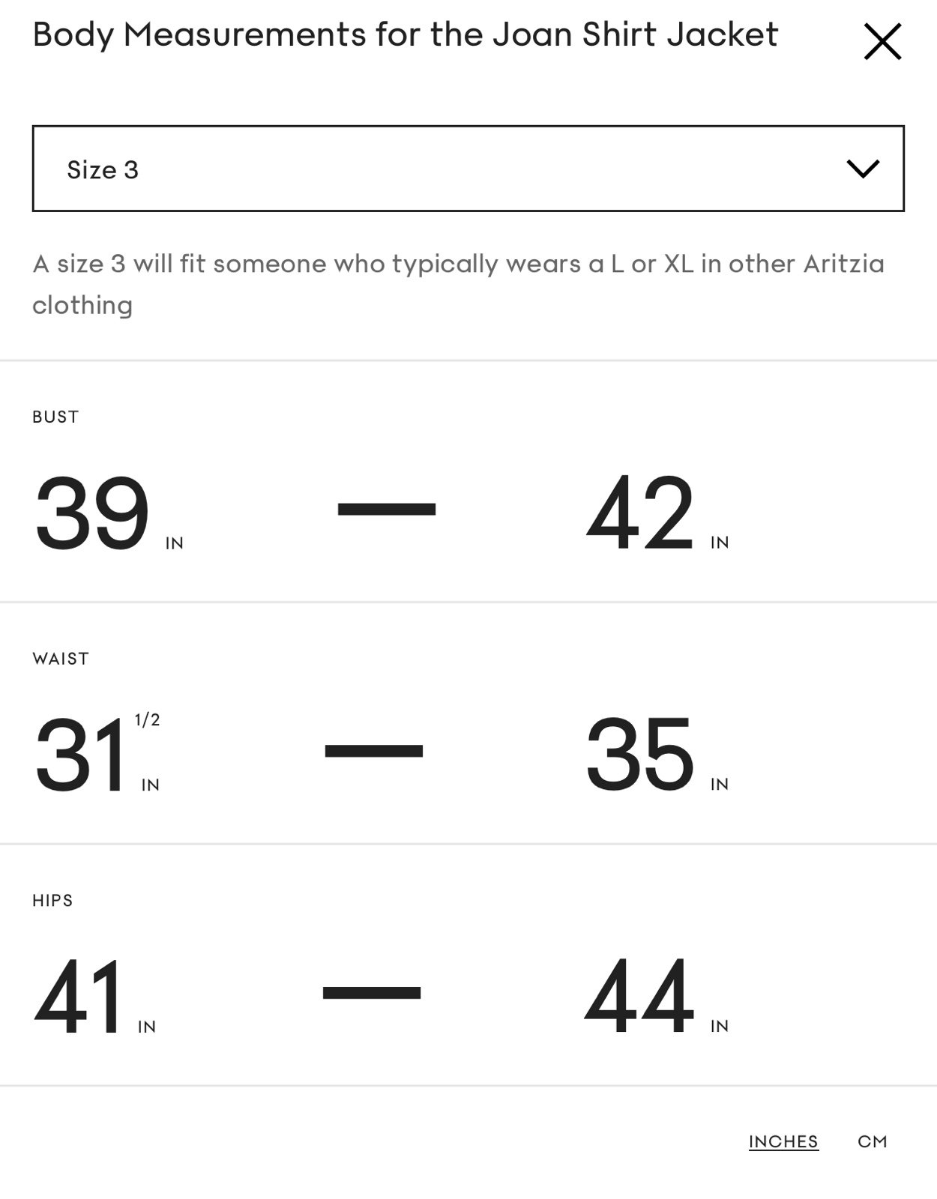Select the size 3 fit description text
937x1199 pixels.
[x=458, y=284]
